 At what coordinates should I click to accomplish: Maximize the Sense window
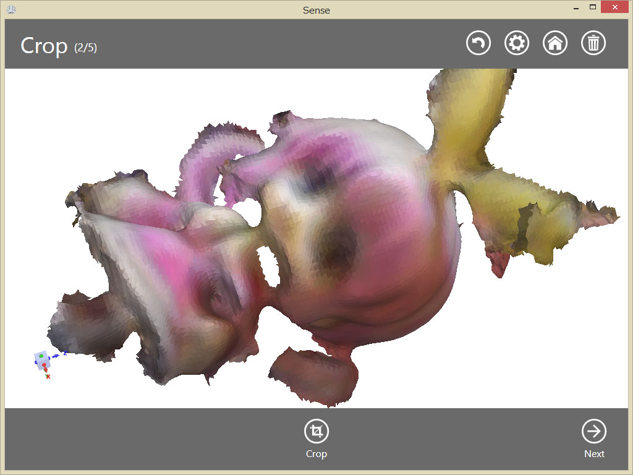click(593, 7)
